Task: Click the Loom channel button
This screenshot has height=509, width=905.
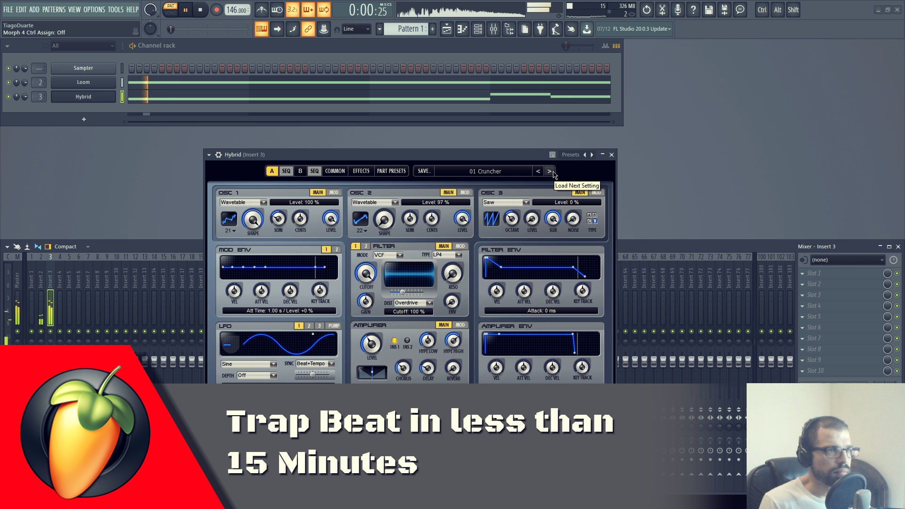Action: 83,82
